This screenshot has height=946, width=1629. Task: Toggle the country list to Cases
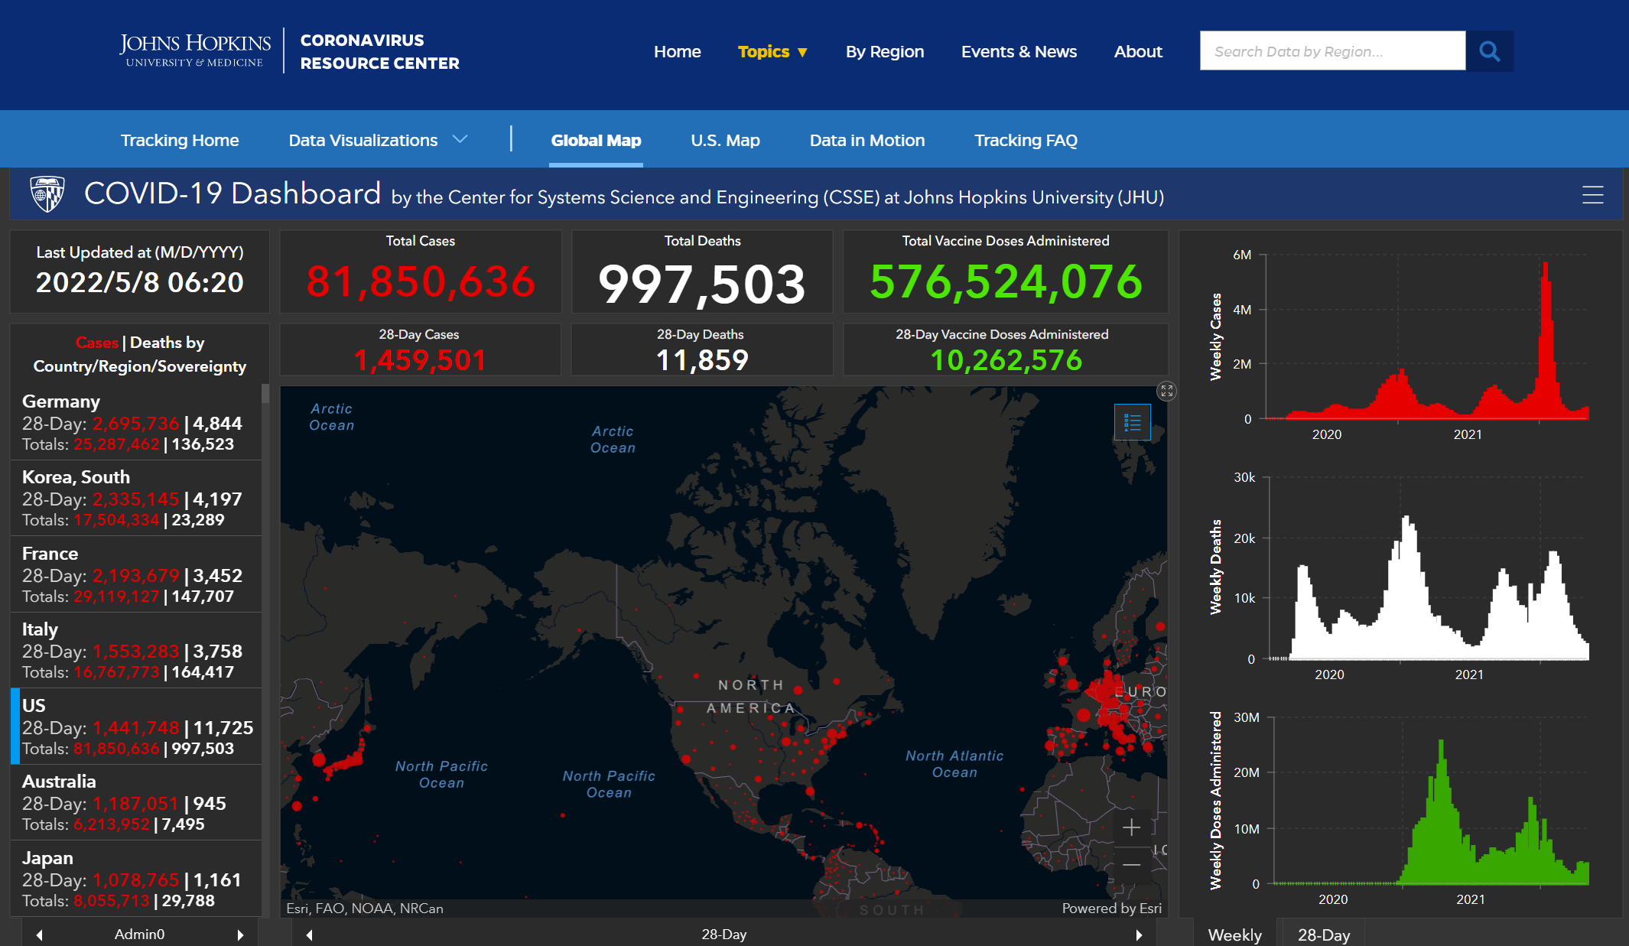[96, 343]
